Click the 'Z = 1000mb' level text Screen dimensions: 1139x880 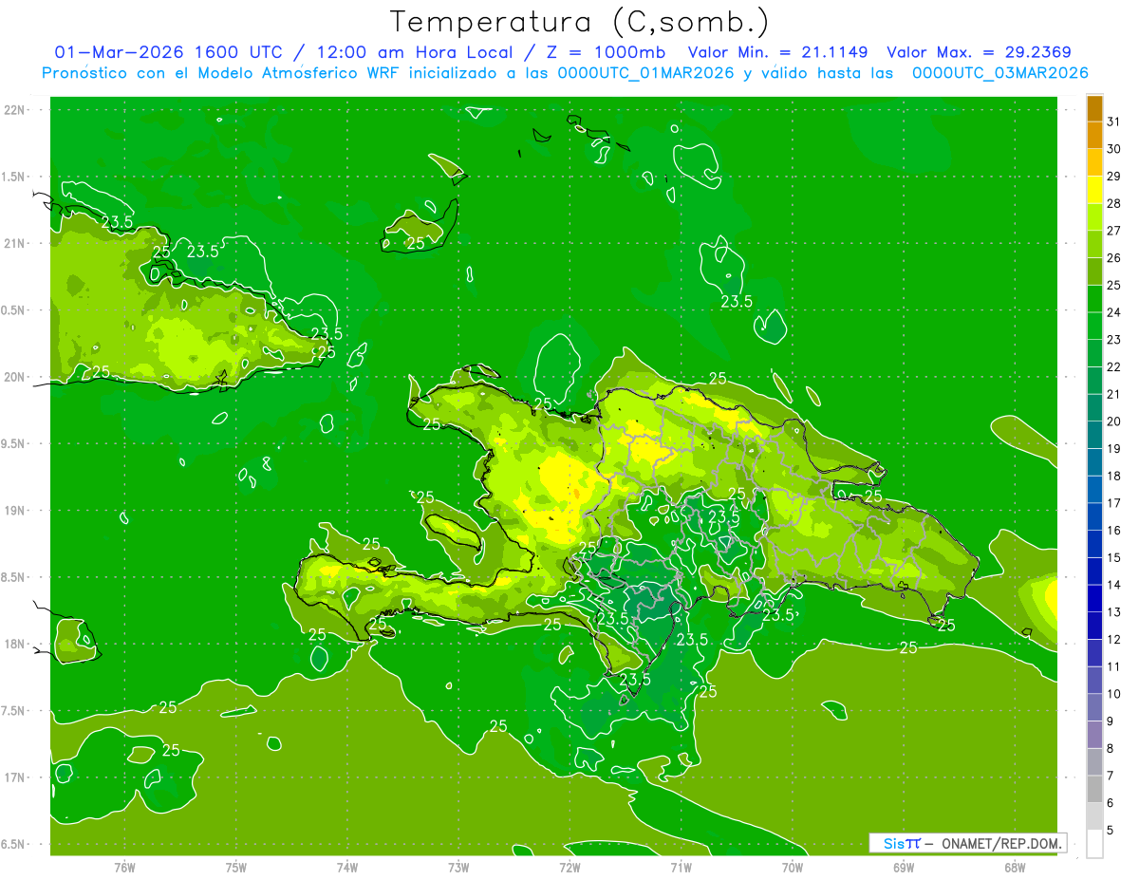click(x=607, y=53)
